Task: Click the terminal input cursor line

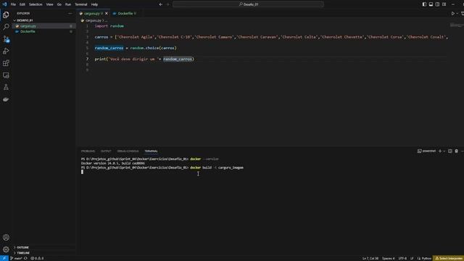Action: [82, 172]
